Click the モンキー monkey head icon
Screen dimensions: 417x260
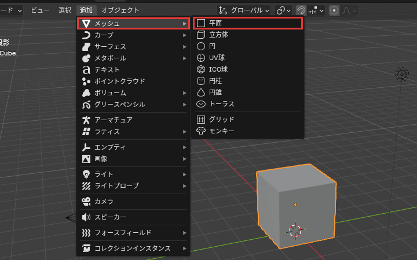pyautogui.click(x=201, y=131)
